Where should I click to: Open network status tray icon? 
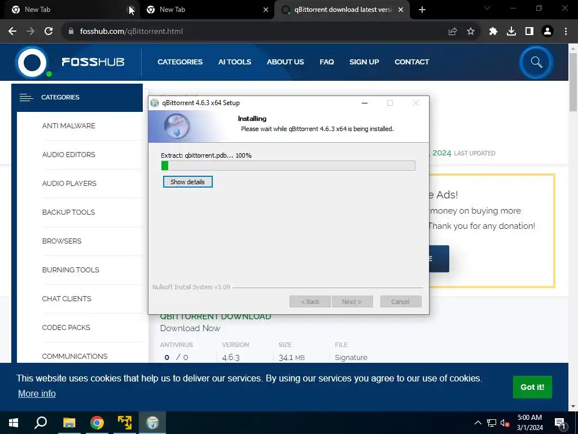[492, 423]
